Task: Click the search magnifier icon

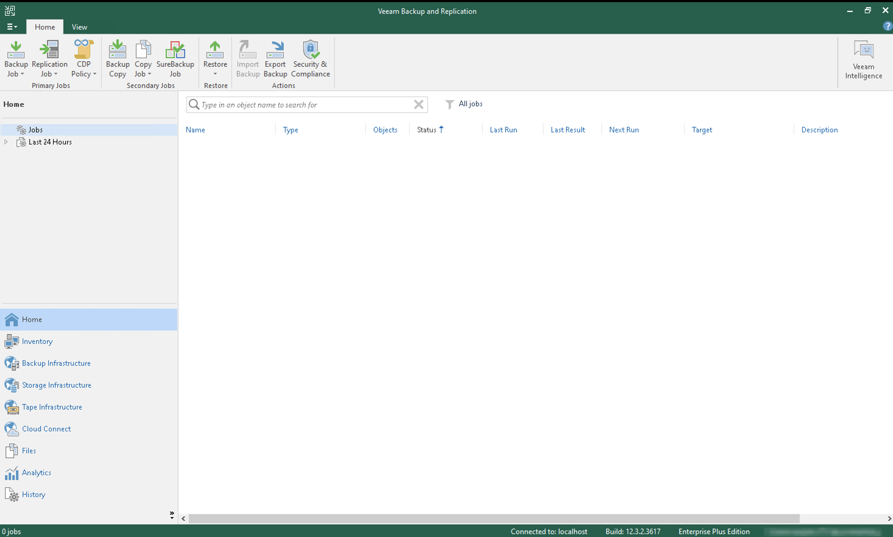Action: pyautogui.click(x=194, y=105)
